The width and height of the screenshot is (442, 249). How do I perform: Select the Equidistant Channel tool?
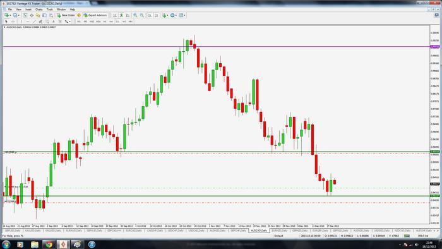[40, 21]
